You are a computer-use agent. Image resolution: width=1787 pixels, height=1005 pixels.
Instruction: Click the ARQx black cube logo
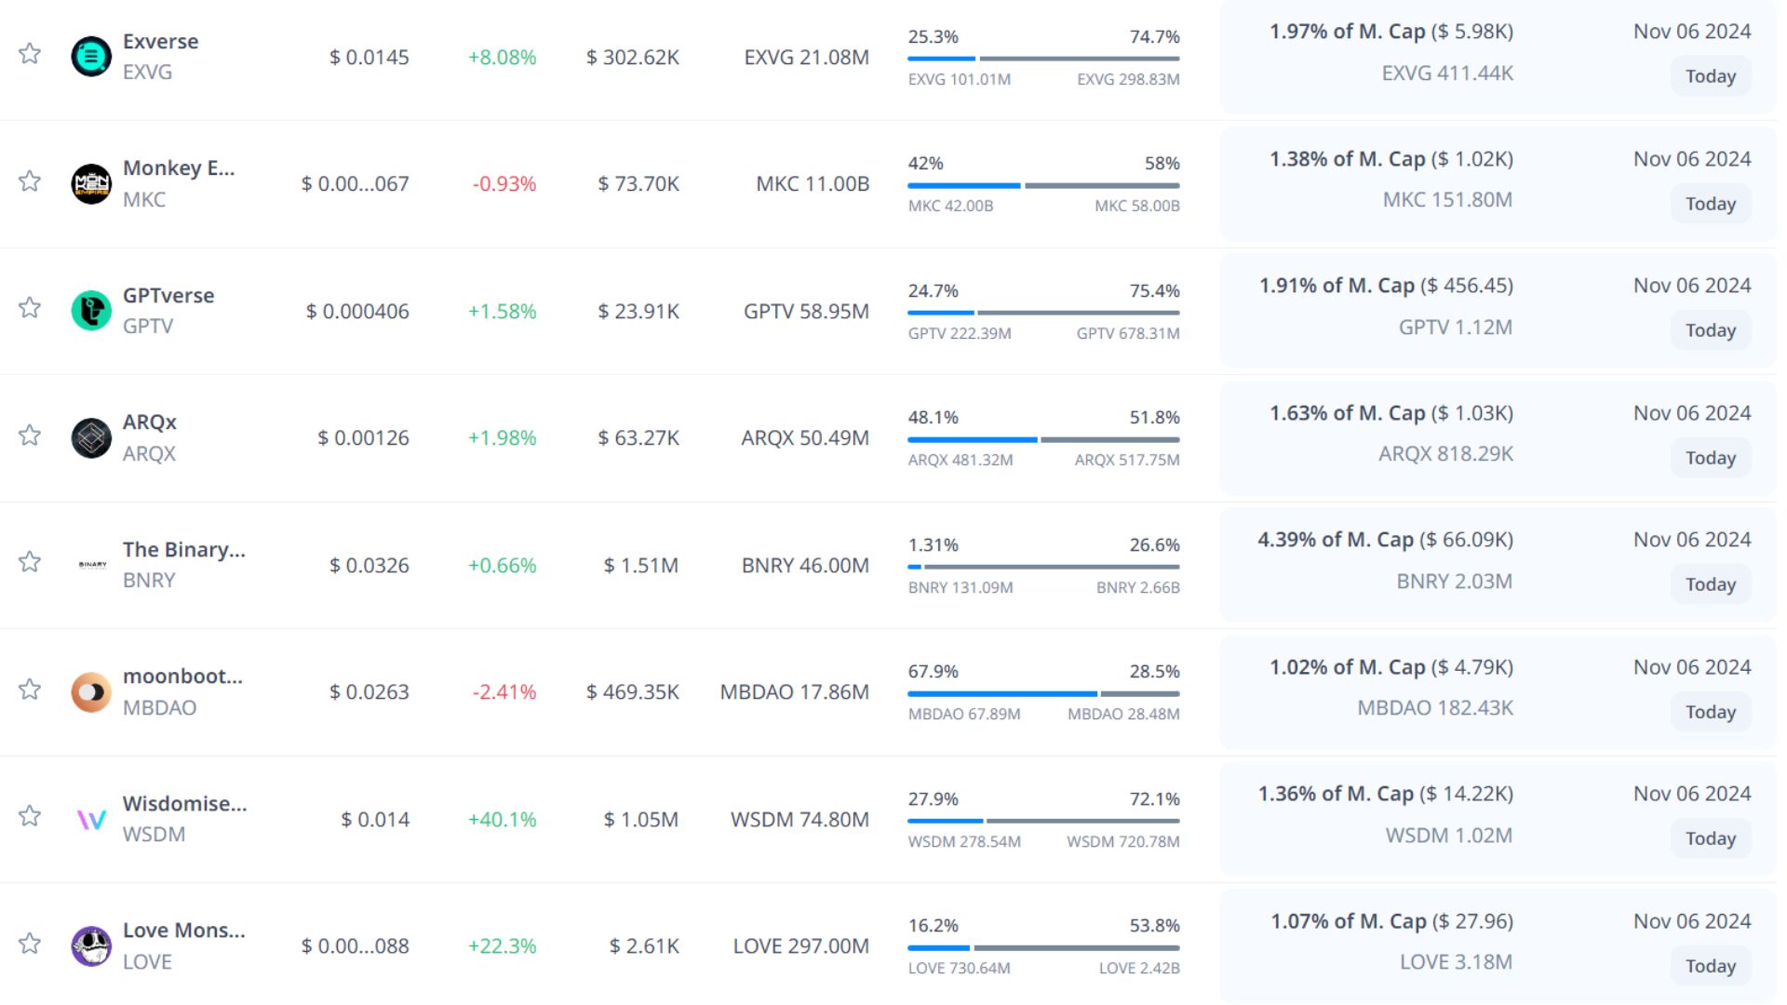pos(91,437)
